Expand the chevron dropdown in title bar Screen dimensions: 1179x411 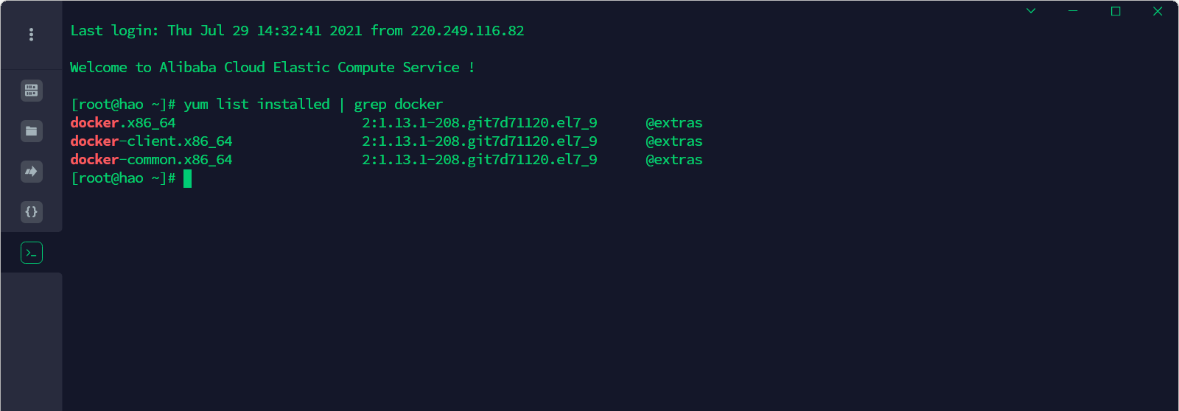(x=1031, y=11)
